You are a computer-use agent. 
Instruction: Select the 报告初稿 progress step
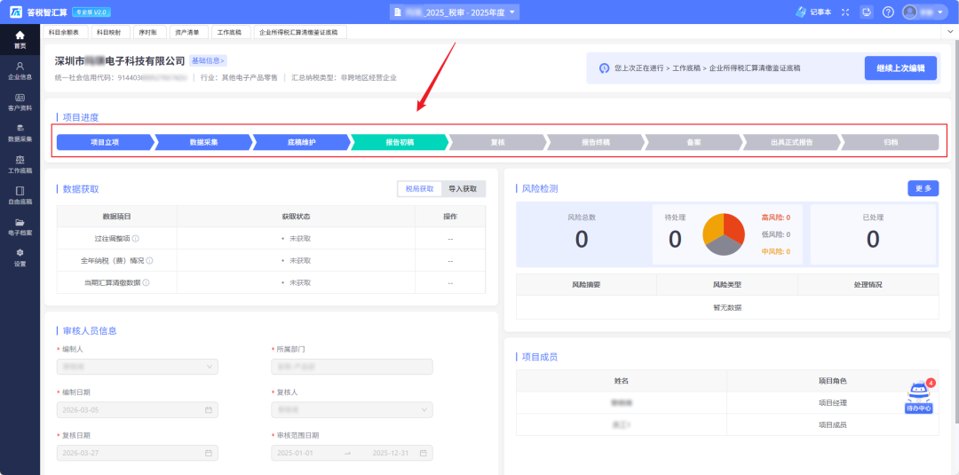click(400, 142)
